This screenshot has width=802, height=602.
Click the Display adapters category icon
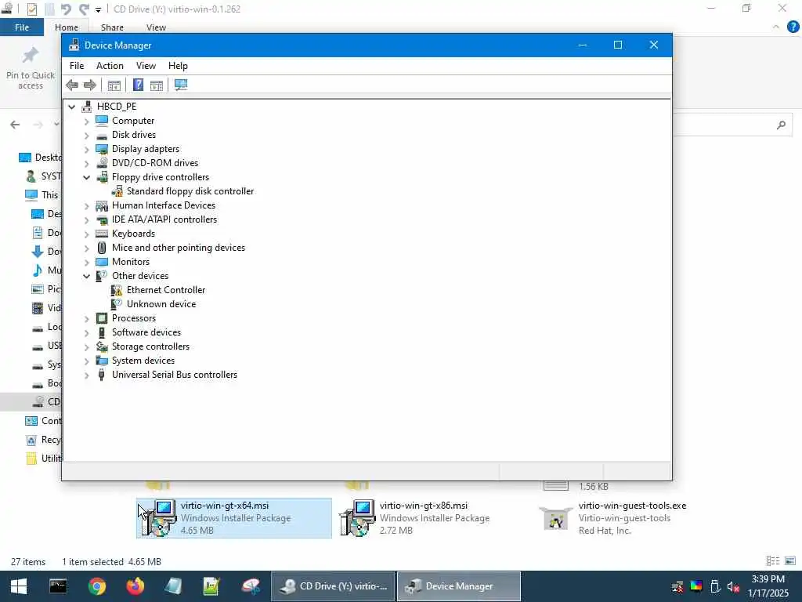(102, 149)
